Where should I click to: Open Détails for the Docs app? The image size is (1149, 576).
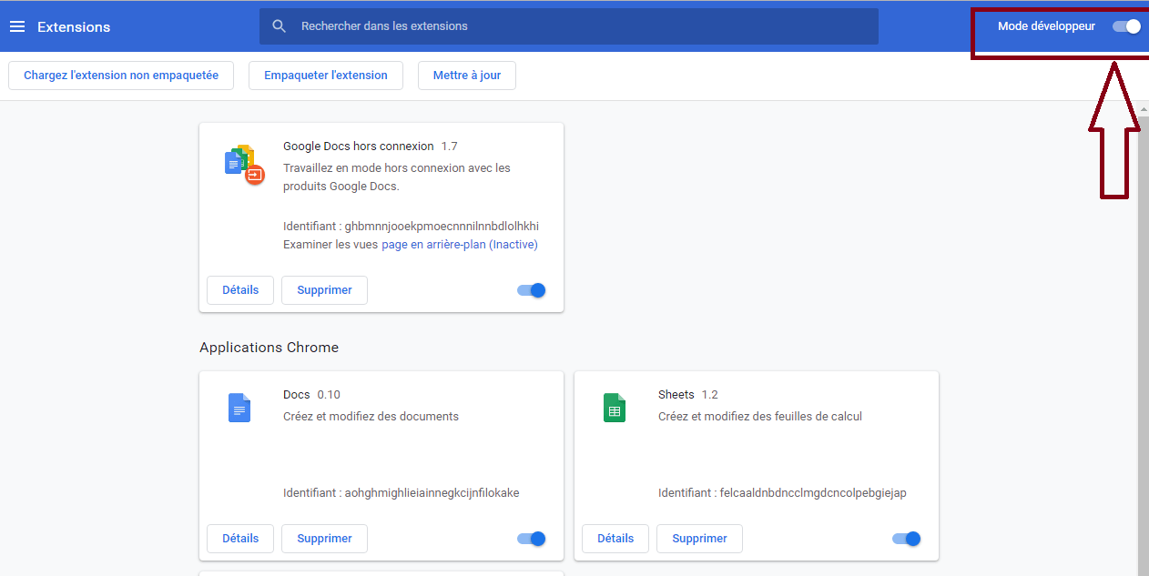(x=240, y=539)
